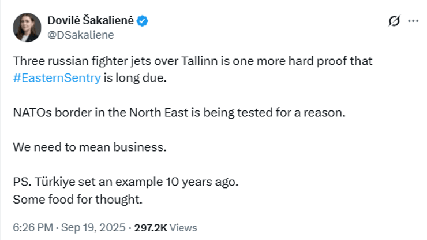Visit the @DSakaliene handle link

tap(80, 35)
